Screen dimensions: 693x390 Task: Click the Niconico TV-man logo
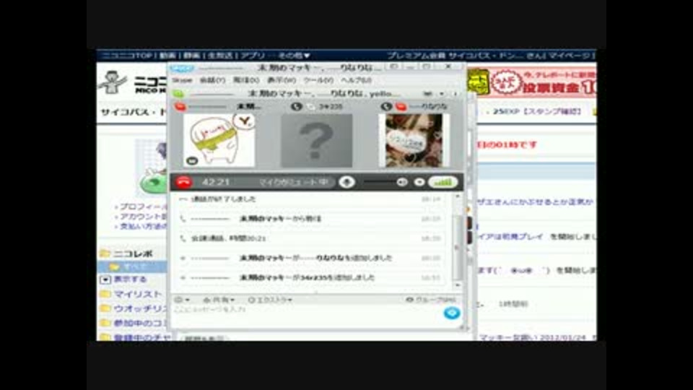click(113, 82)
